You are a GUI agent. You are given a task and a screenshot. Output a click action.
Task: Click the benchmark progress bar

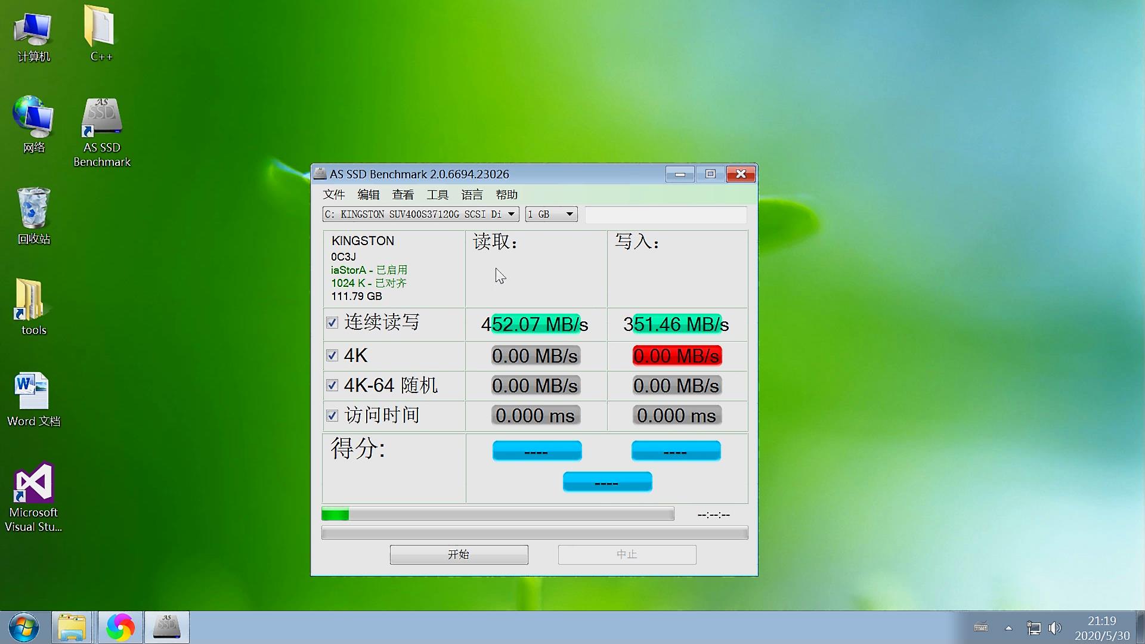(x=497, y=513)
